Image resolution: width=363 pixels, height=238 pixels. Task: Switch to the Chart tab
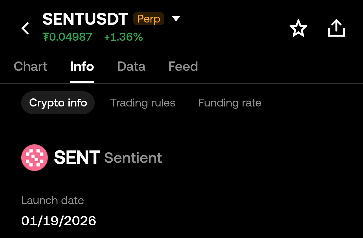pos(30,67)
